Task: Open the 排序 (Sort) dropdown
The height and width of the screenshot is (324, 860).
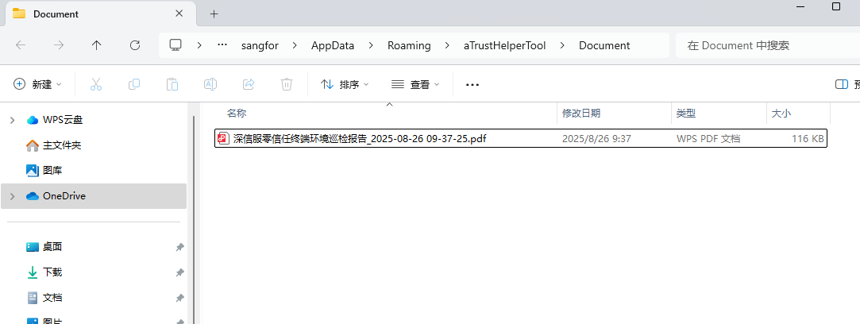Action: [x=345, y=84]
